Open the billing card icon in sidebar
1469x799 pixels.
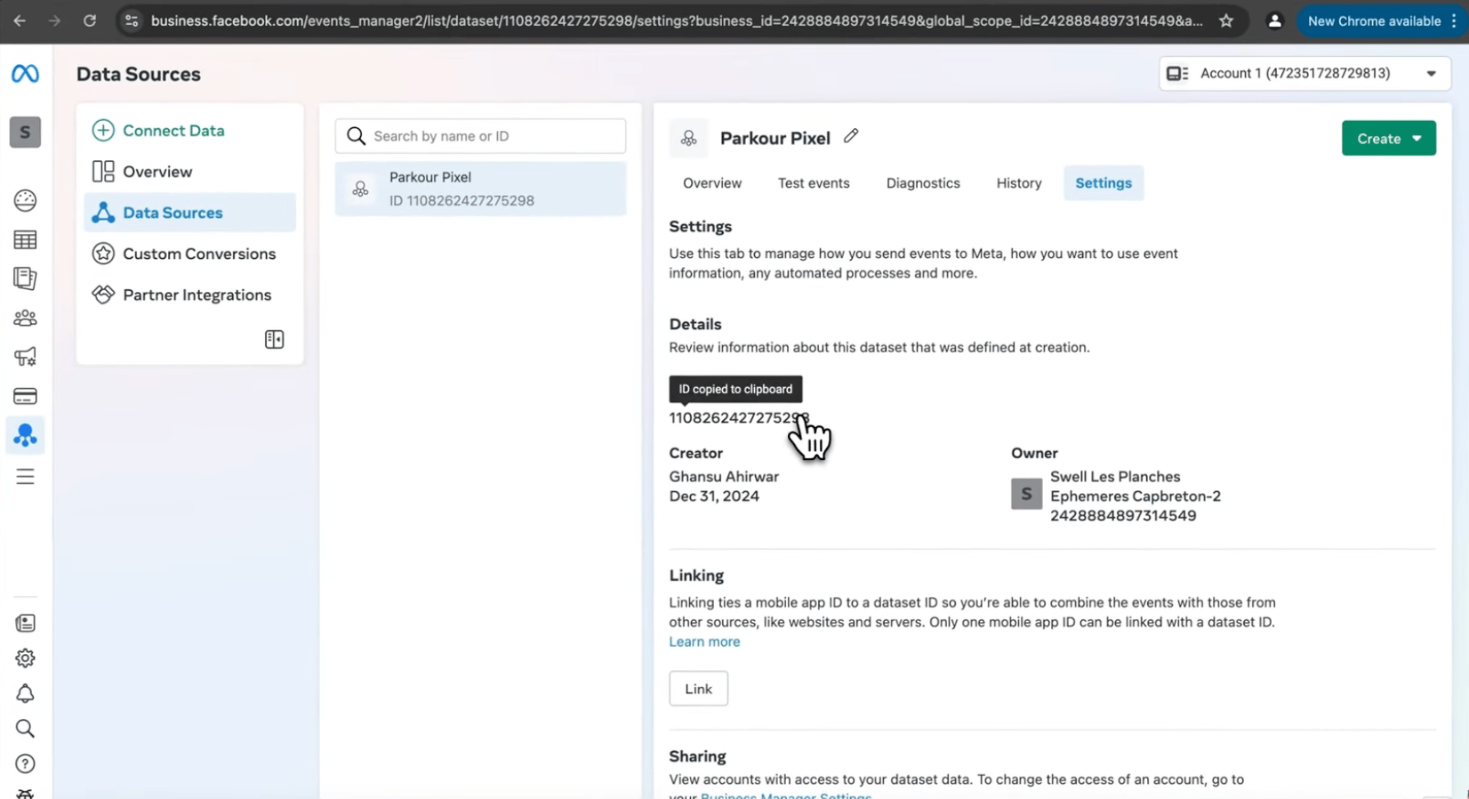pos(25,396)
